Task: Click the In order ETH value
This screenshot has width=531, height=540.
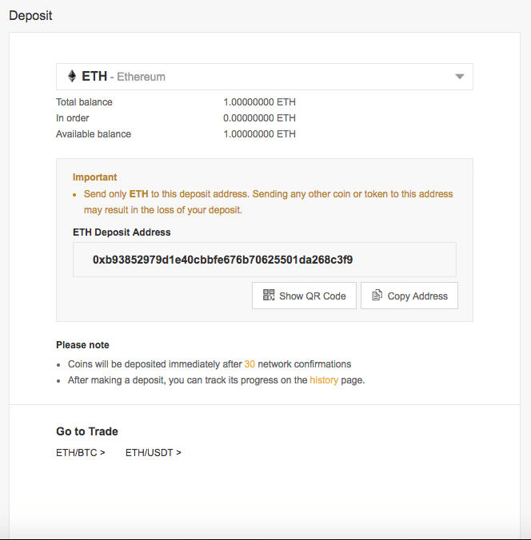Action: click(259, 118)
